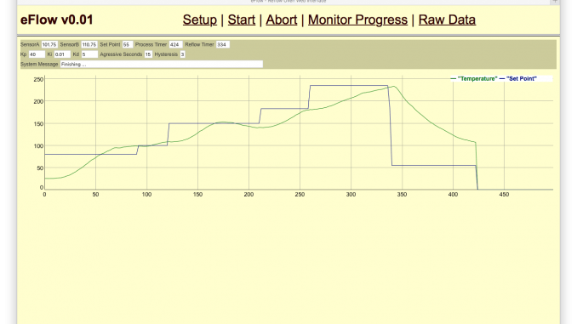The height and width of the screenshot is (324, 577).
Task: Click into the Kd input field
Action: 89,54
